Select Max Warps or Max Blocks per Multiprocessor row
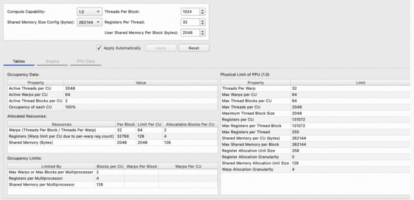The width and height of the screenshot is (414, 200). click(112, 172)
